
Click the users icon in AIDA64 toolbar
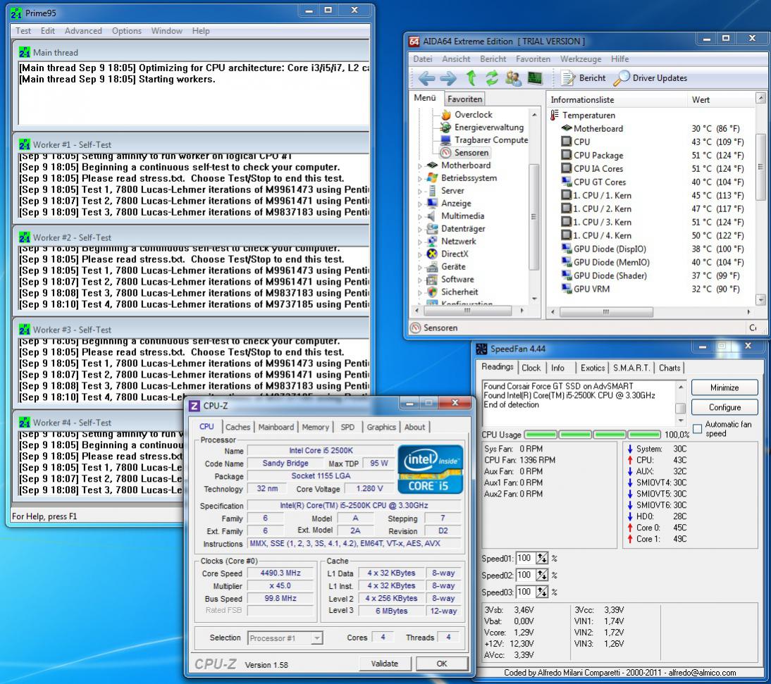[513, 78]
